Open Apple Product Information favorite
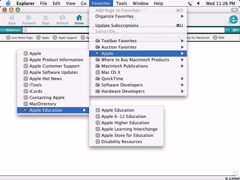 53,60
